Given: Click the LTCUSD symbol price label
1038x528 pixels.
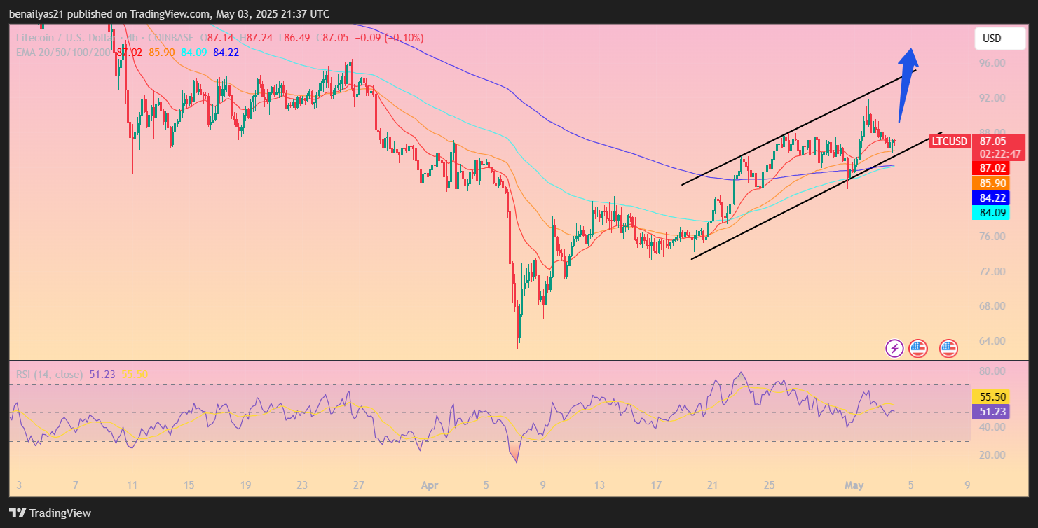Looking at the screenshot, I should point(949,141).
